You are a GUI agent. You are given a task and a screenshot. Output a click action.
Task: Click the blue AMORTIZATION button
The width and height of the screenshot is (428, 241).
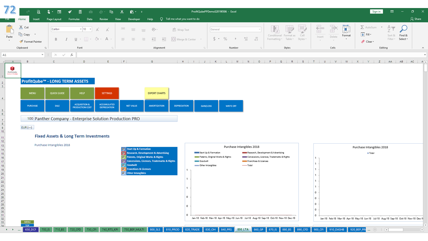(156, 106)
